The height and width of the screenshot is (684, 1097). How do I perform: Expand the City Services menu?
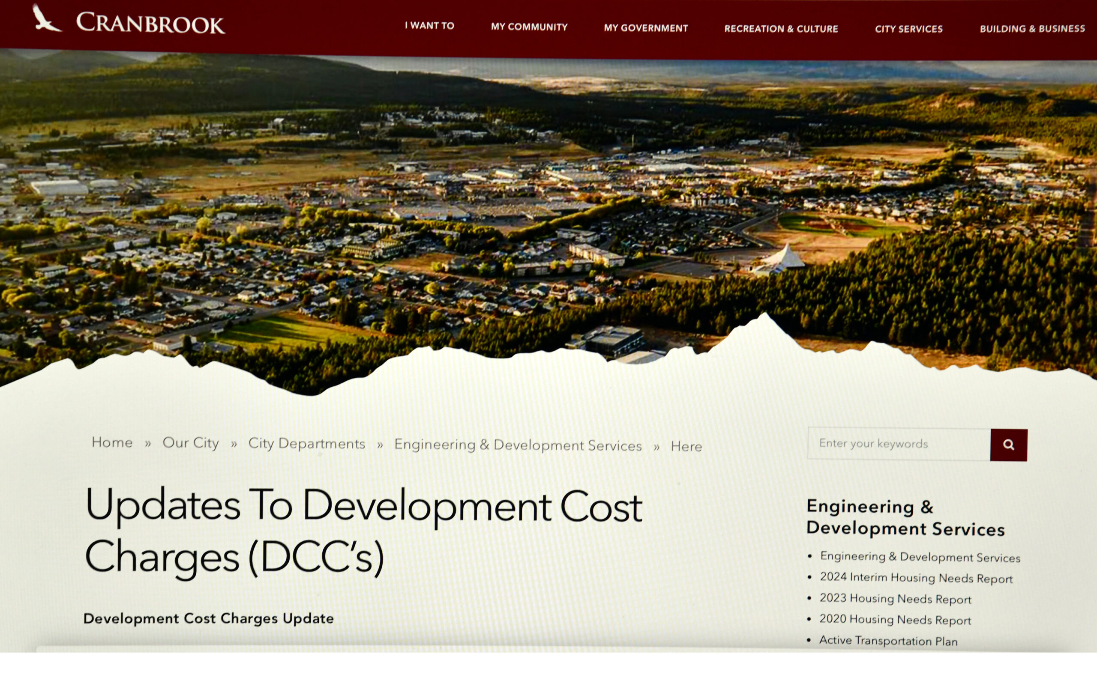click(x=909, y=29)
